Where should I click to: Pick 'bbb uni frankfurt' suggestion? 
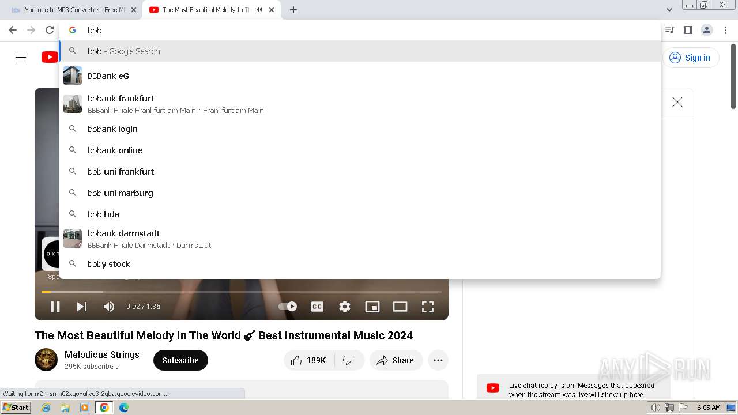click(x=360, y=172)
